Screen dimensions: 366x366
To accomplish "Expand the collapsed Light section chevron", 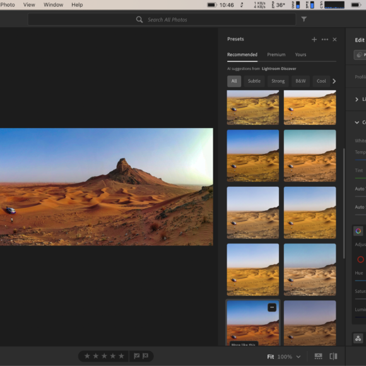I will click(x=357, y=100).
